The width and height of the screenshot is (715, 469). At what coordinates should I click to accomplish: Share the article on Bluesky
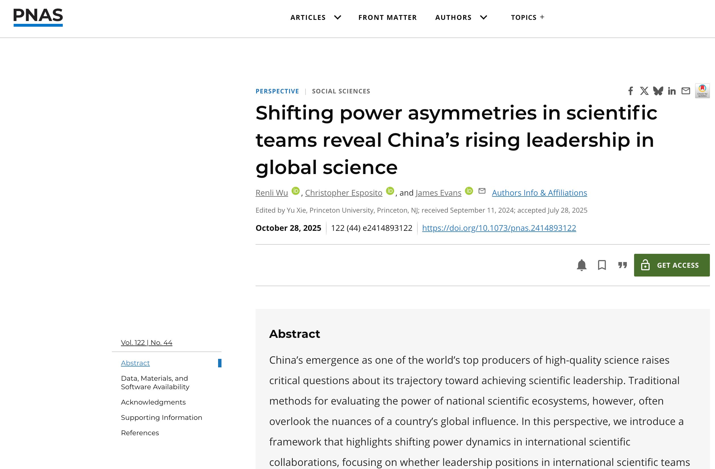(658, 91)
